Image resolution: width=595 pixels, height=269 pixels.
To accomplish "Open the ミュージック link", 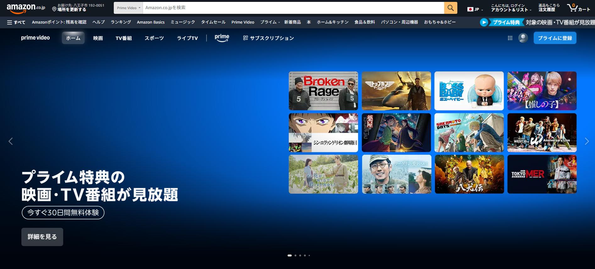I will [x=183, y=22].
